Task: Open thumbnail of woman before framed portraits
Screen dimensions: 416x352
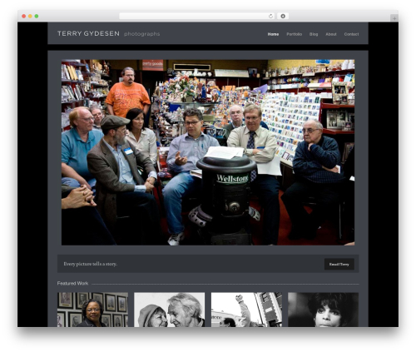Action: click(x=92, y=310)
